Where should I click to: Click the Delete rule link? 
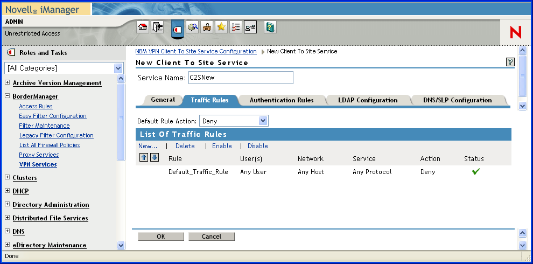(185, 146)
